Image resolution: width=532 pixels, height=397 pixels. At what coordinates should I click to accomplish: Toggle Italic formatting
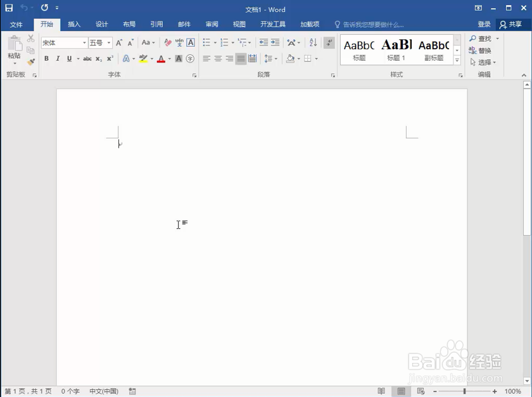point(58,59)
